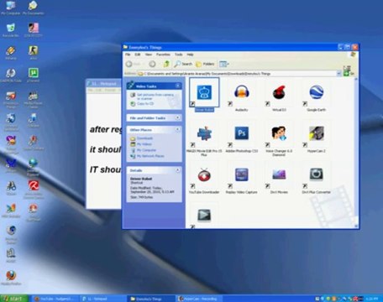
Task: Click the Forward arrow in Explorer toolbar
Action: point(152,64)
